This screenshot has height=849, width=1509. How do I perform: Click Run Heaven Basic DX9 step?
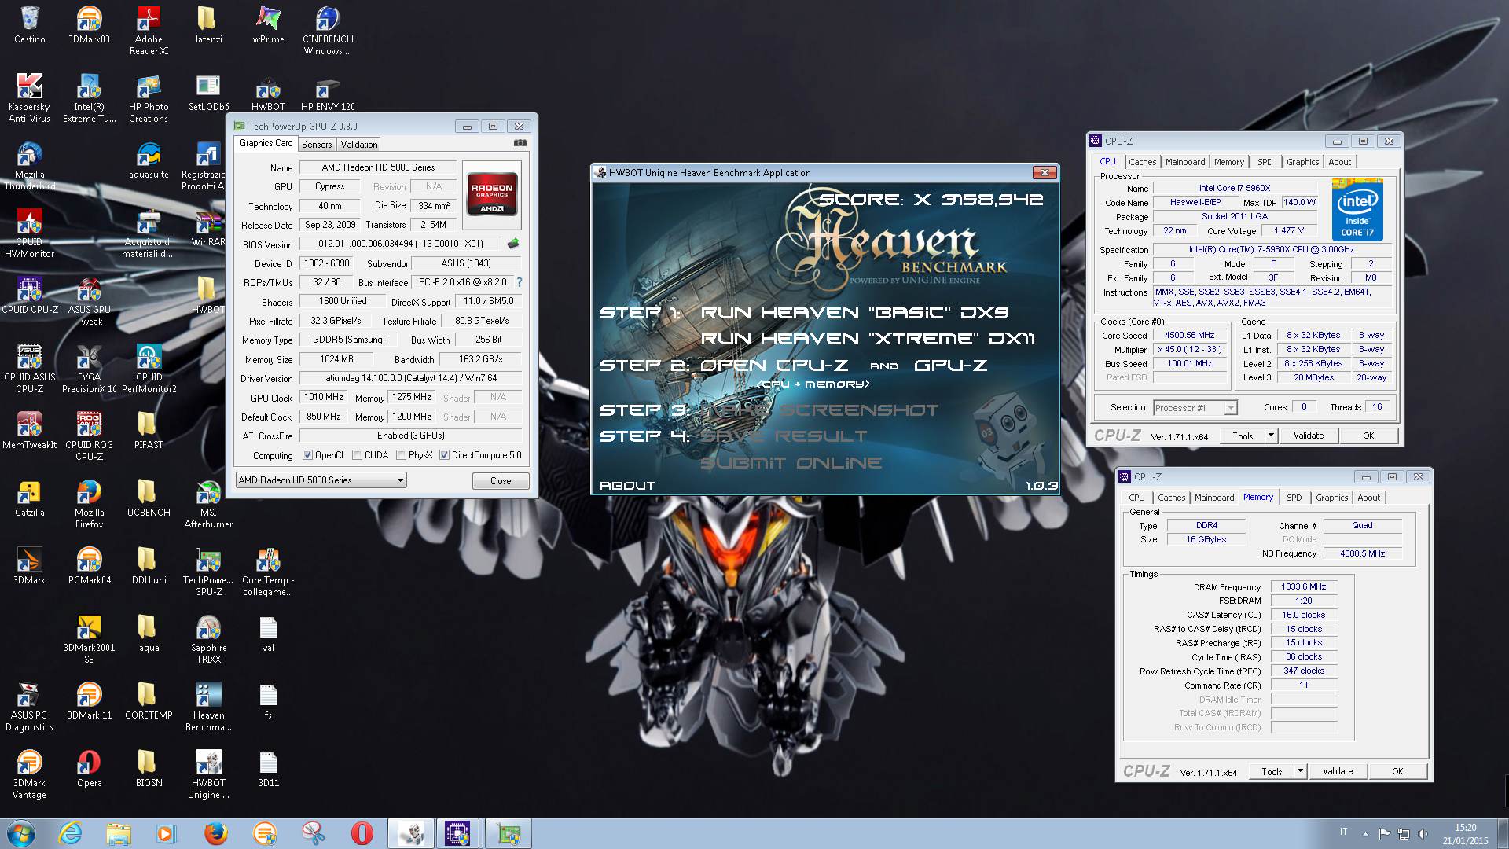click(854, 312)
